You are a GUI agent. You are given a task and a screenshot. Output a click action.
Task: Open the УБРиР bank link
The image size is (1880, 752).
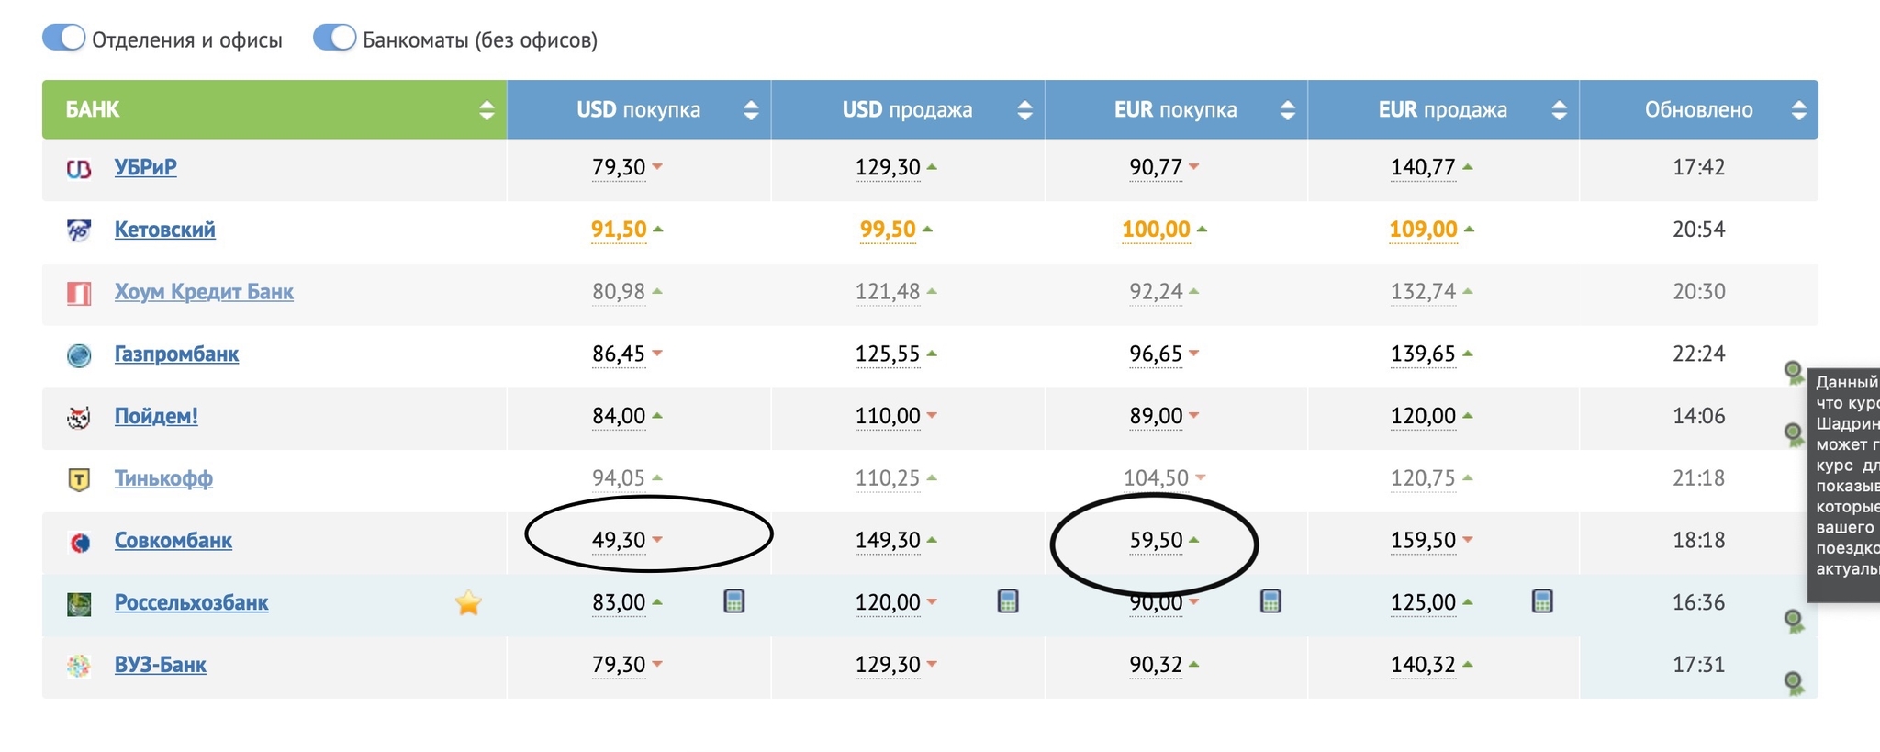145,167
